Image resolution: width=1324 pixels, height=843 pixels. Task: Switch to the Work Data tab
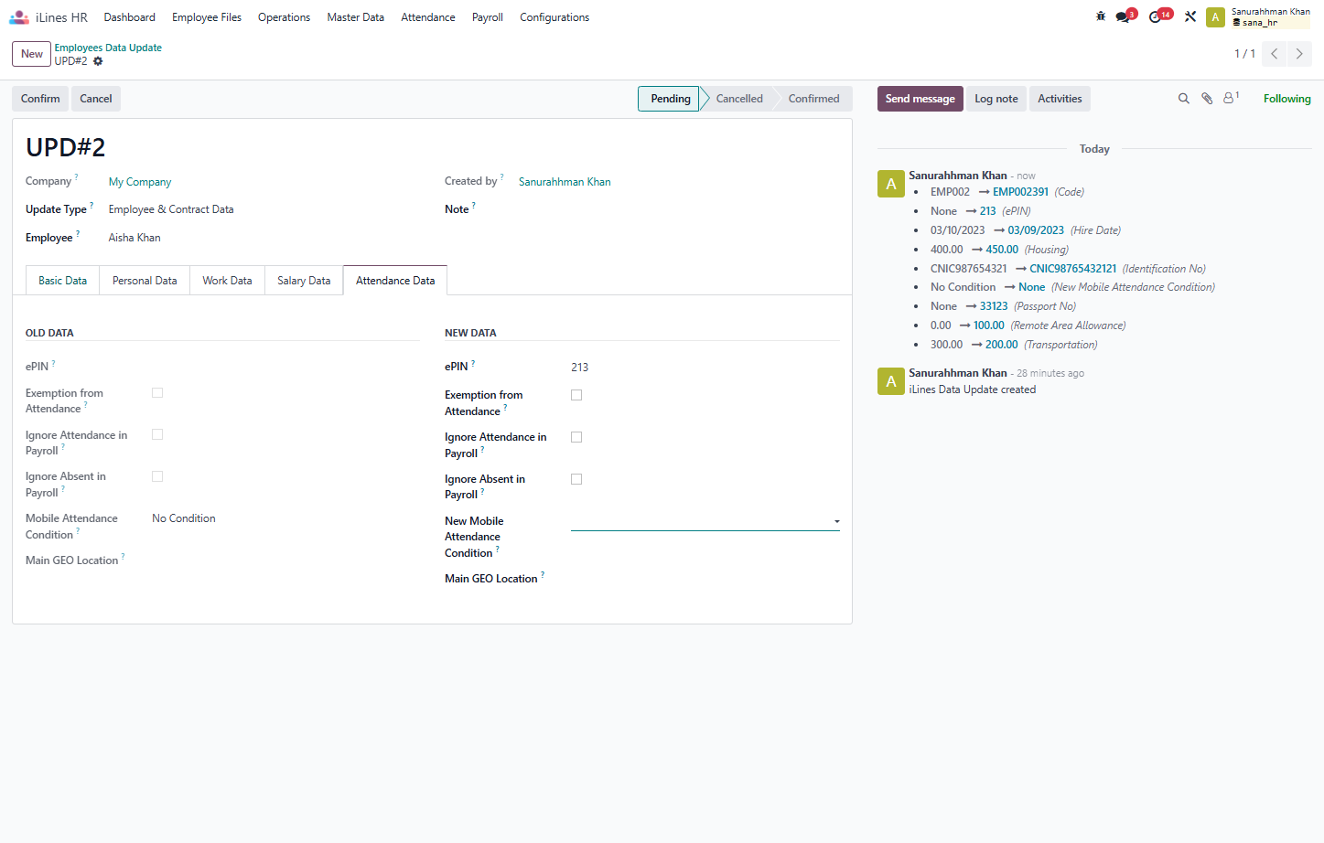pos(227,281)
